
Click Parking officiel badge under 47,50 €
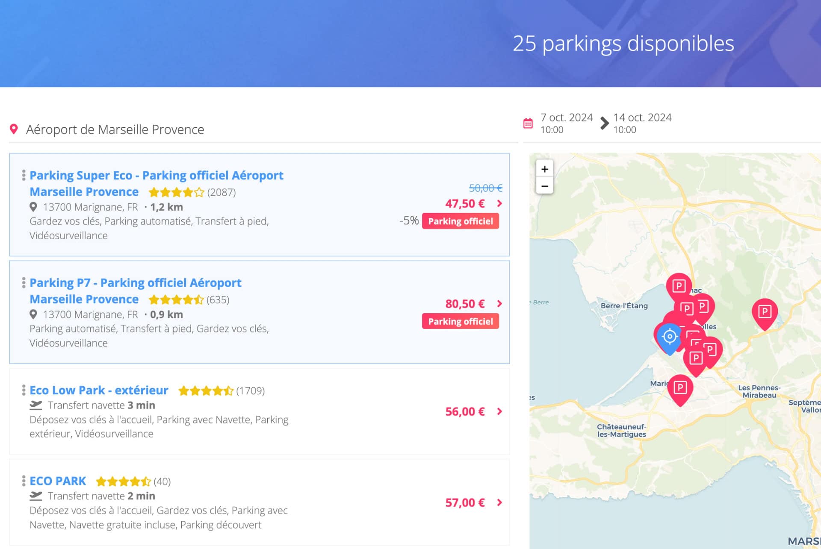pos(461,221)
